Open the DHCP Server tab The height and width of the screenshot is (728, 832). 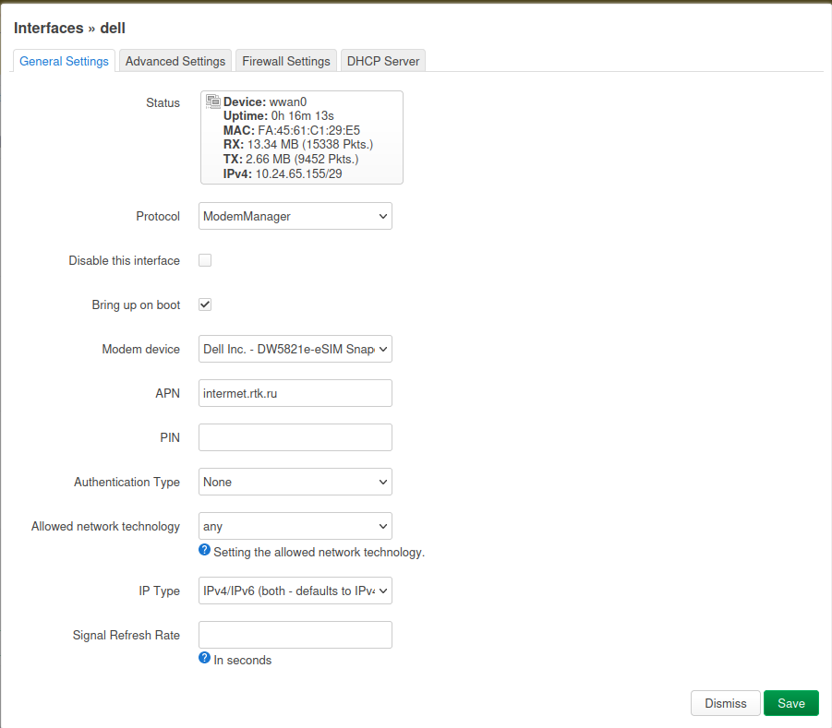click(383, 61)
